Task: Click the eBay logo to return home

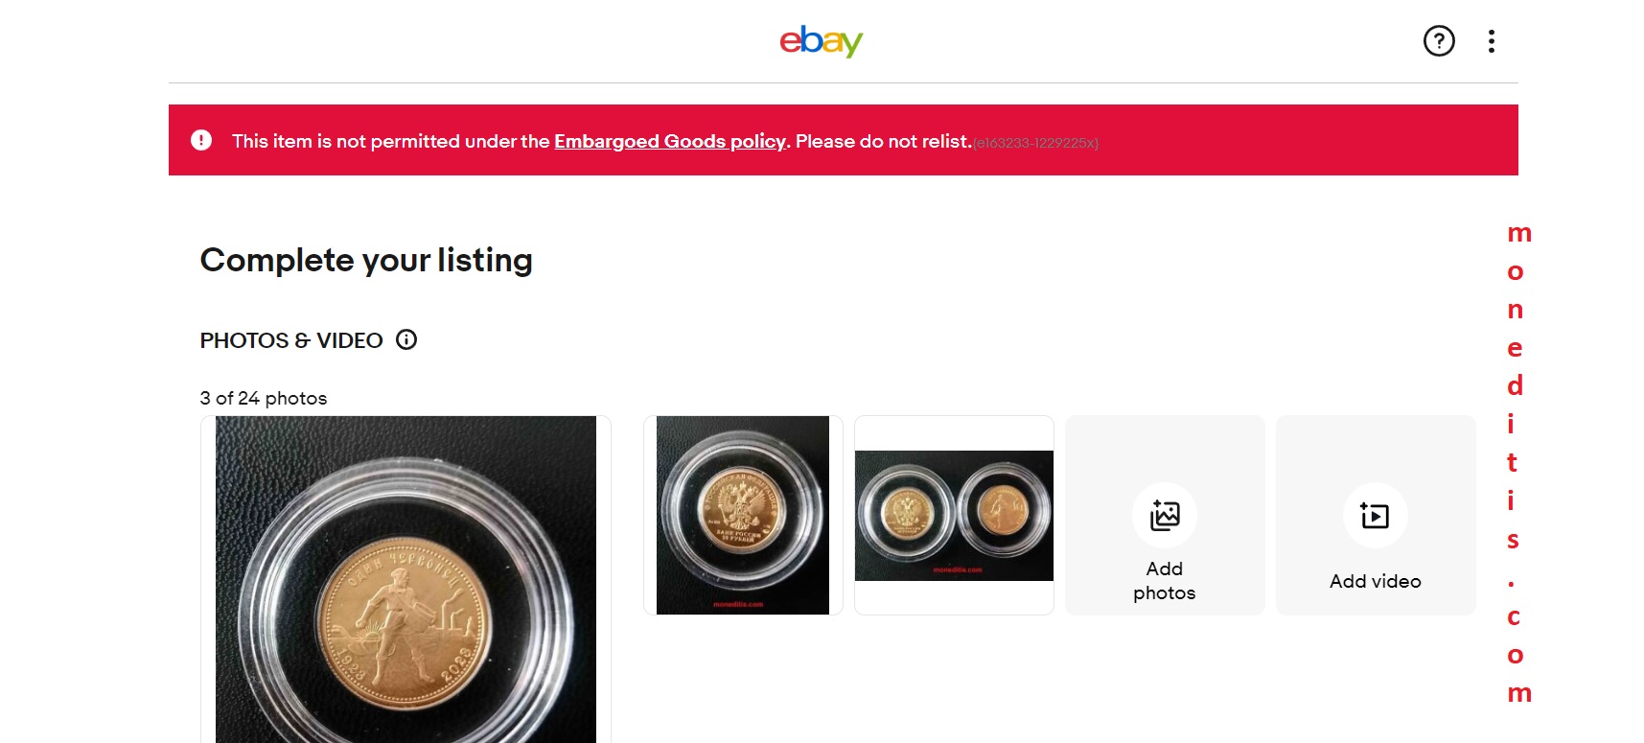Action: click(x=819, y=40)
